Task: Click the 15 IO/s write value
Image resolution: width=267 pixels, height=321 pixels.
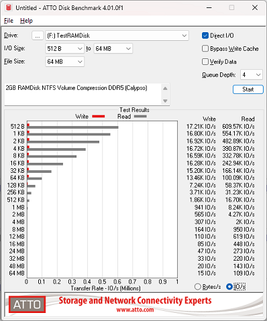Action: (207, 273)
